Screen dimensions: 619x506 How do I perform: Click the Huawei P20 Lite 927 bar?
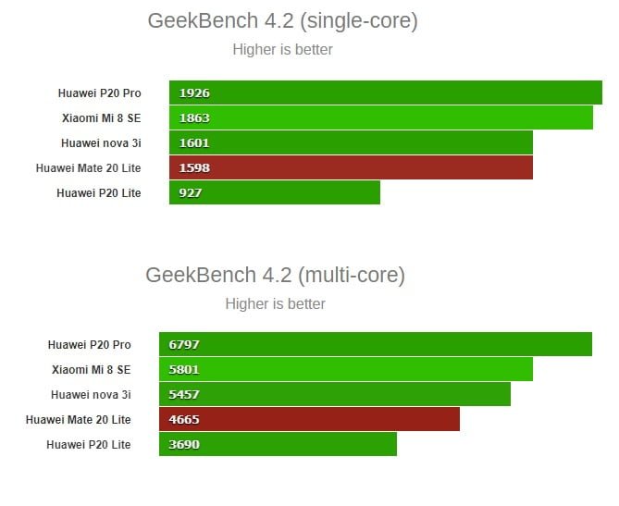tap(274, 192)
